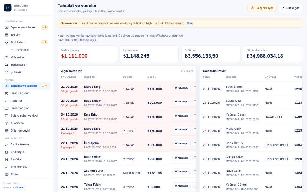Click the Havale / EFT method cell
The height and width of the screenshot is (192, 307).
tap(274, 117)
